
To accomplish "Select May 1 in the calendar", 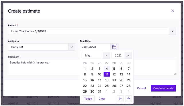I will [85, 69].
